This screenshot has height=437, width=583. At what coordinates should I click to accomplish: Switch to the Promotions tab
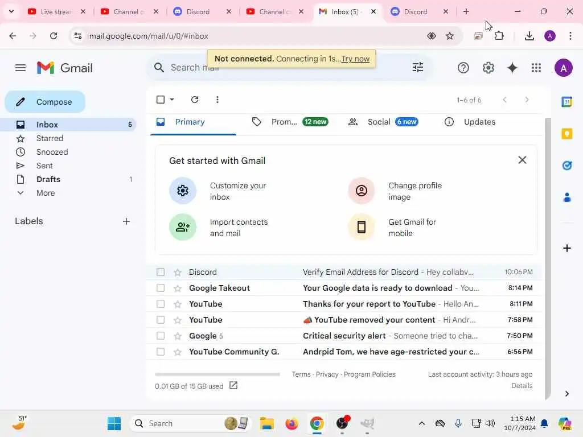[x=290, y=122]
